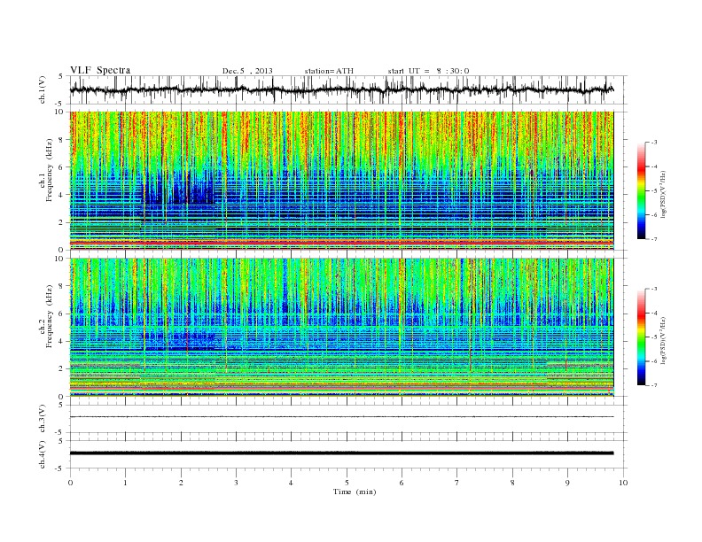702x542 pixels.
Task: Click the "Time (min)" x-axis label
Action: [x=355, y=492]
